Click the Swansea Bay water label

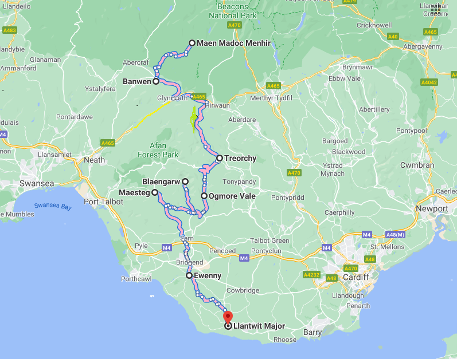click(53, 206)
